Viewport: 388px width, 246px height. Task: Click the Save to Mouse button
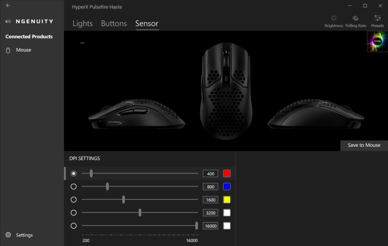tap(364, 145)
